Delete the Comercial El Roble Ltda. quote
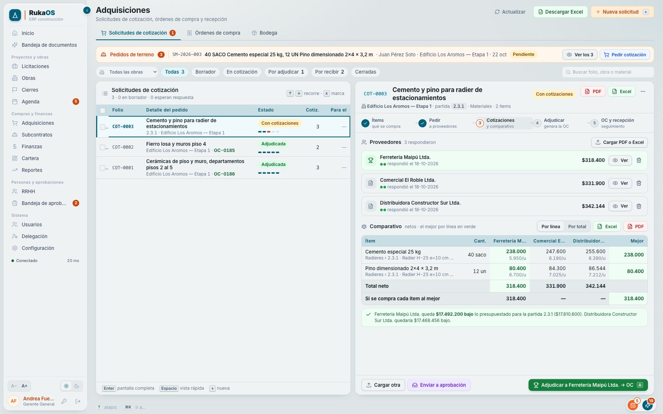The image size is (663, 414). 639,183
